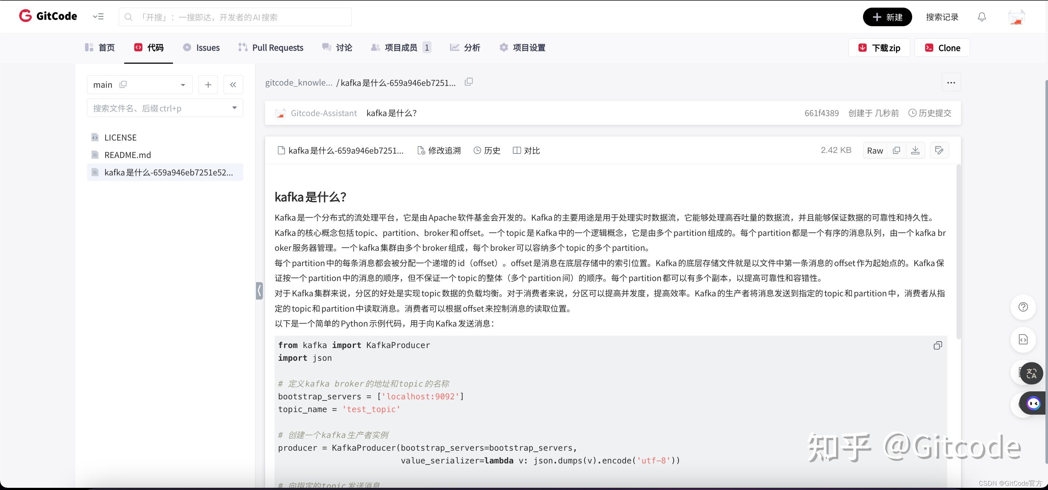Viewport: 1048px width, 490px height.
Task: Copy the file contents using the copy icon
Action: tap(896, 150)
